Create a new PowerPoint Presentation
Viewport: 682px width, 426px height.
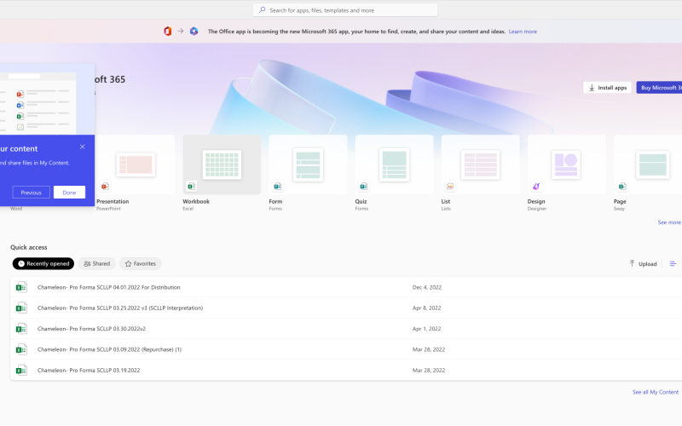click(136, 164)
